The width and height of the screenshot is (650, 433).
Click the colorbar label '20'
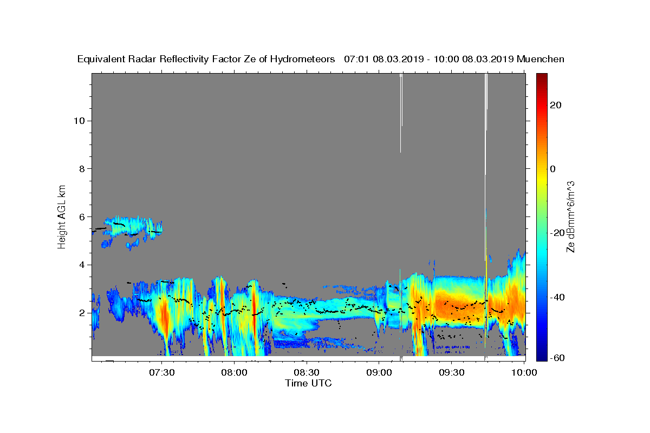(556, 105)
